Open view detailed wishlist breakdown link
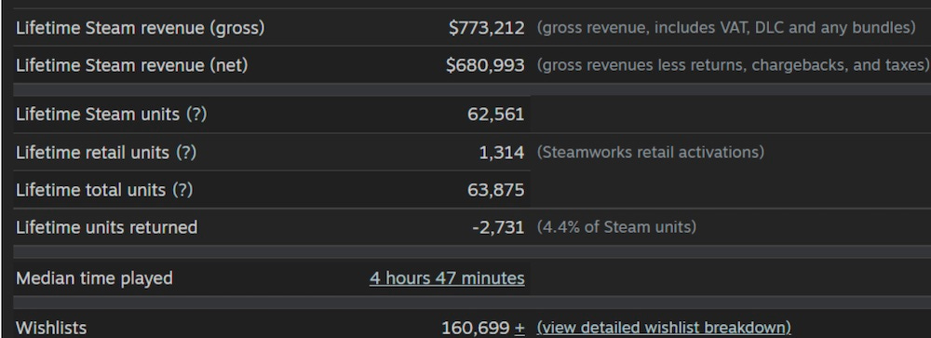 click(664, 328)
